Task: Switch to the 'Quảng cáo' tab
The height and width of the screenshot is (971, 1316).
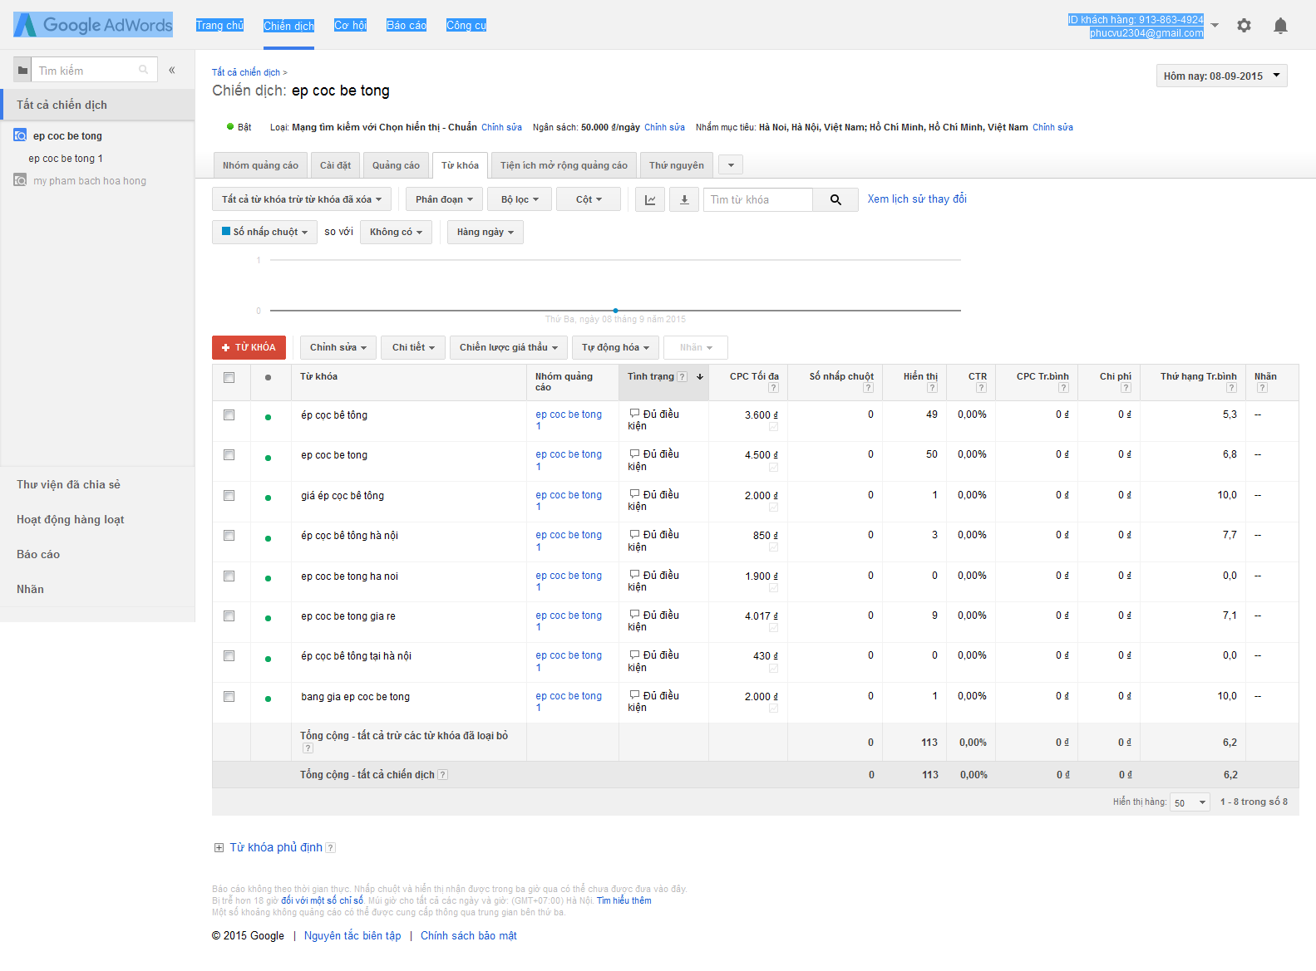Action: click(396, 165)
